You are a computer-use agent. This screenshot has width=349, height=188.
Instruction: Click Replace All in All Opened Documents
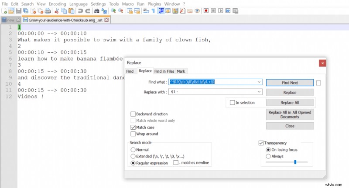click(x=290, y=114)
